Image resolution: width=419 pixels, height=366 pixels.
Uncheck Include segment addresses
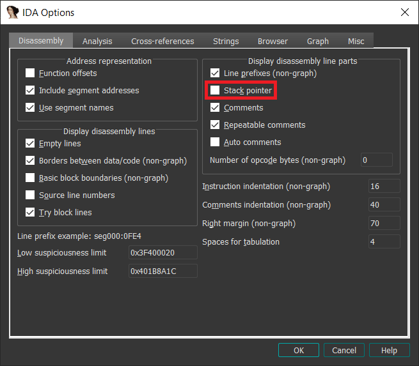pos(30,90)
